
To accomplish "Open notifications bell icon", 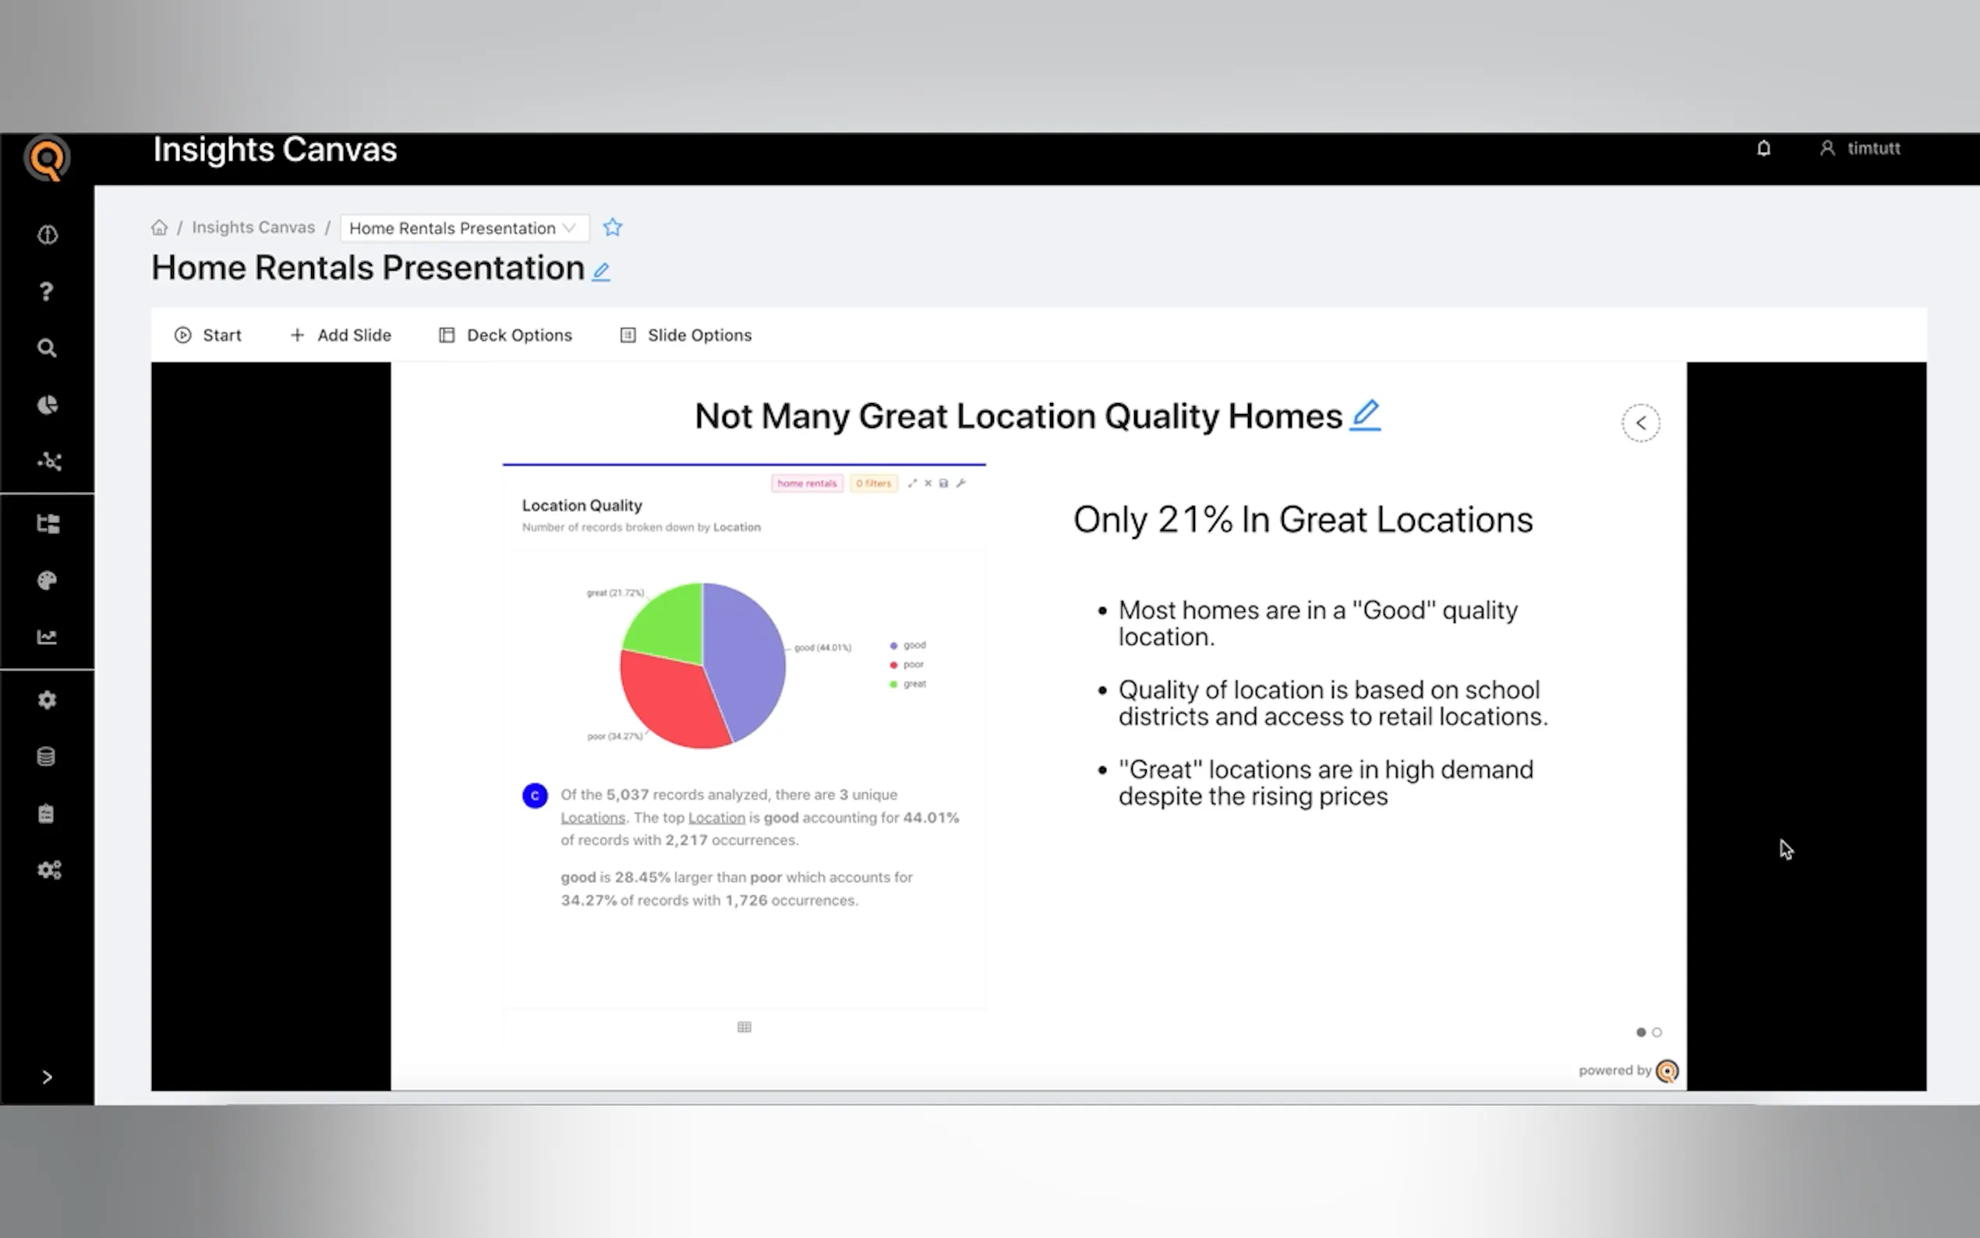I will click(1763, 148).
